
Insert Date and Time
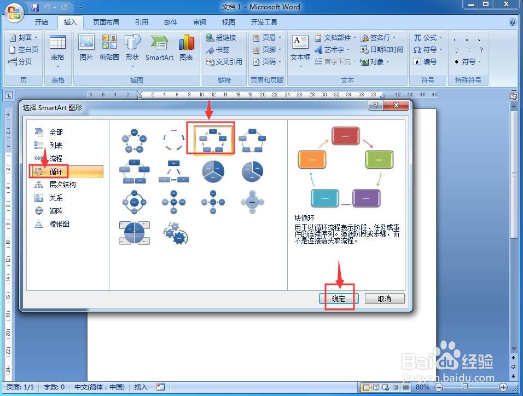point(381,50)
